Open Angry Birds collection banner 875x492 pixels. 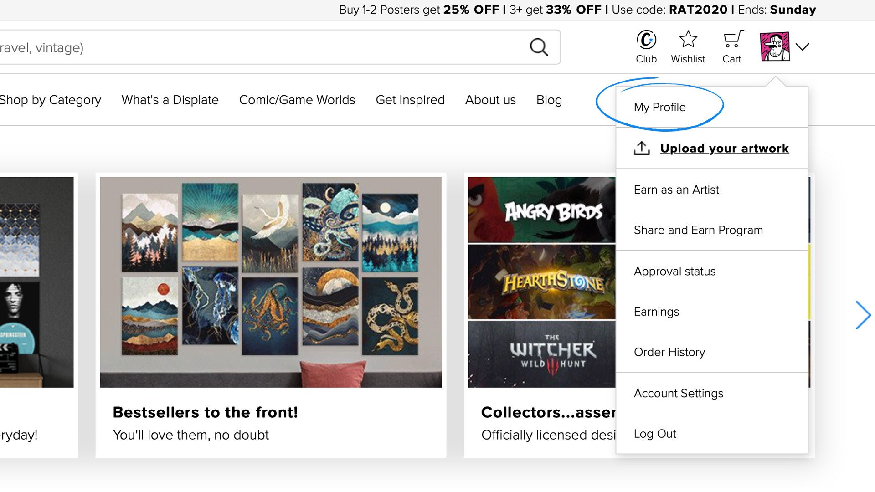(542, 210)
